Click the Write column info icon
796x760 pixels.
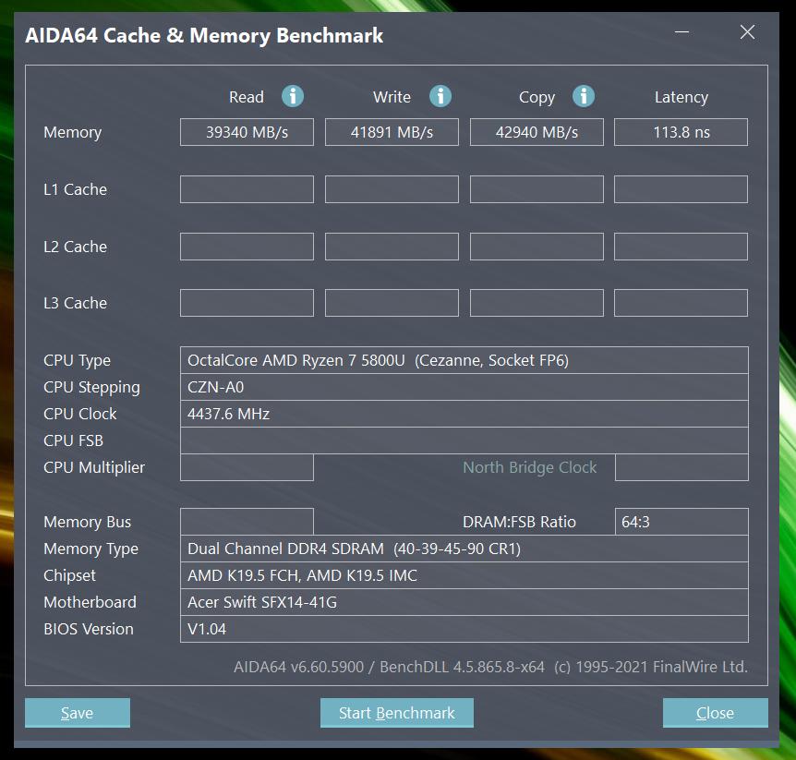pyautogui.click(x=440, y=96)
